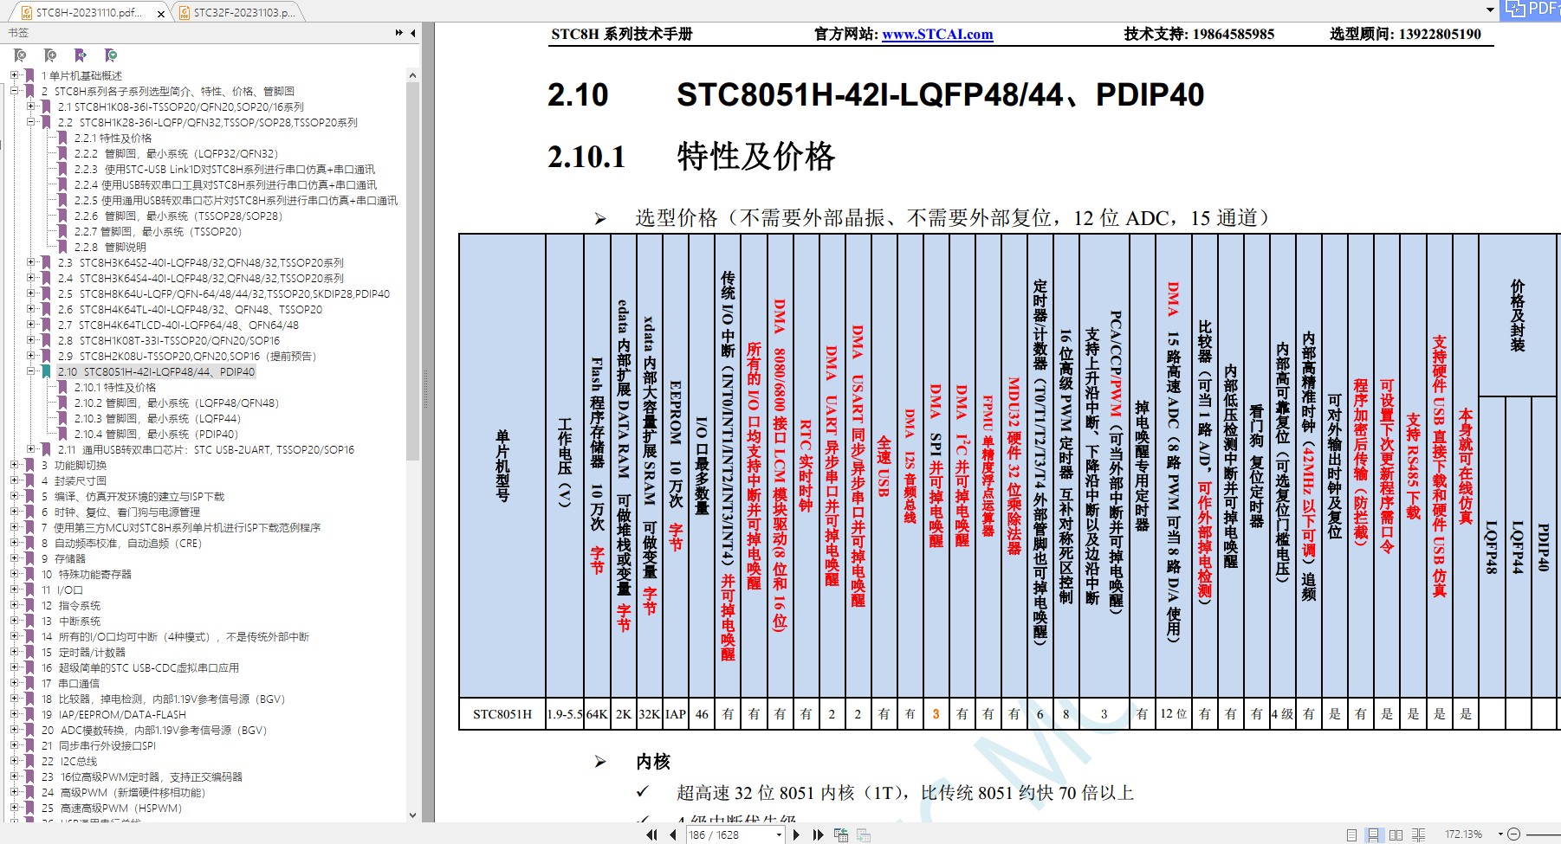The width and height of the screenshot is (1561, 844).
Task: Open bookmark '23 16位高级PWM定时器'
Action: point(142,777)
